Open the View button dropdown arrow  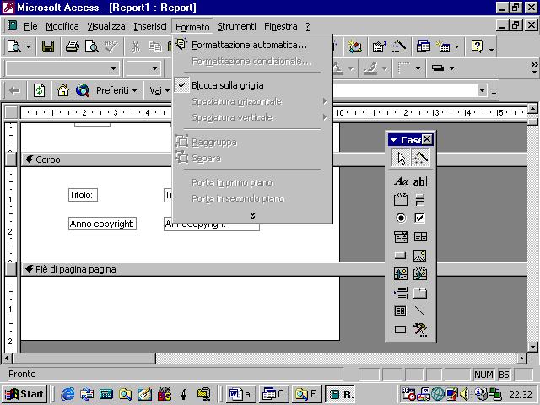tap(28, 46)
